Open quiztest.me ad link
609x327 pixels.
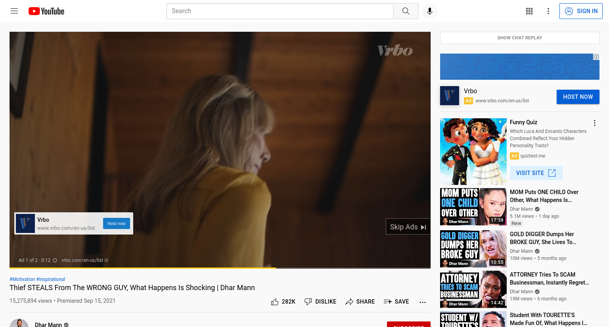point(533,156)
